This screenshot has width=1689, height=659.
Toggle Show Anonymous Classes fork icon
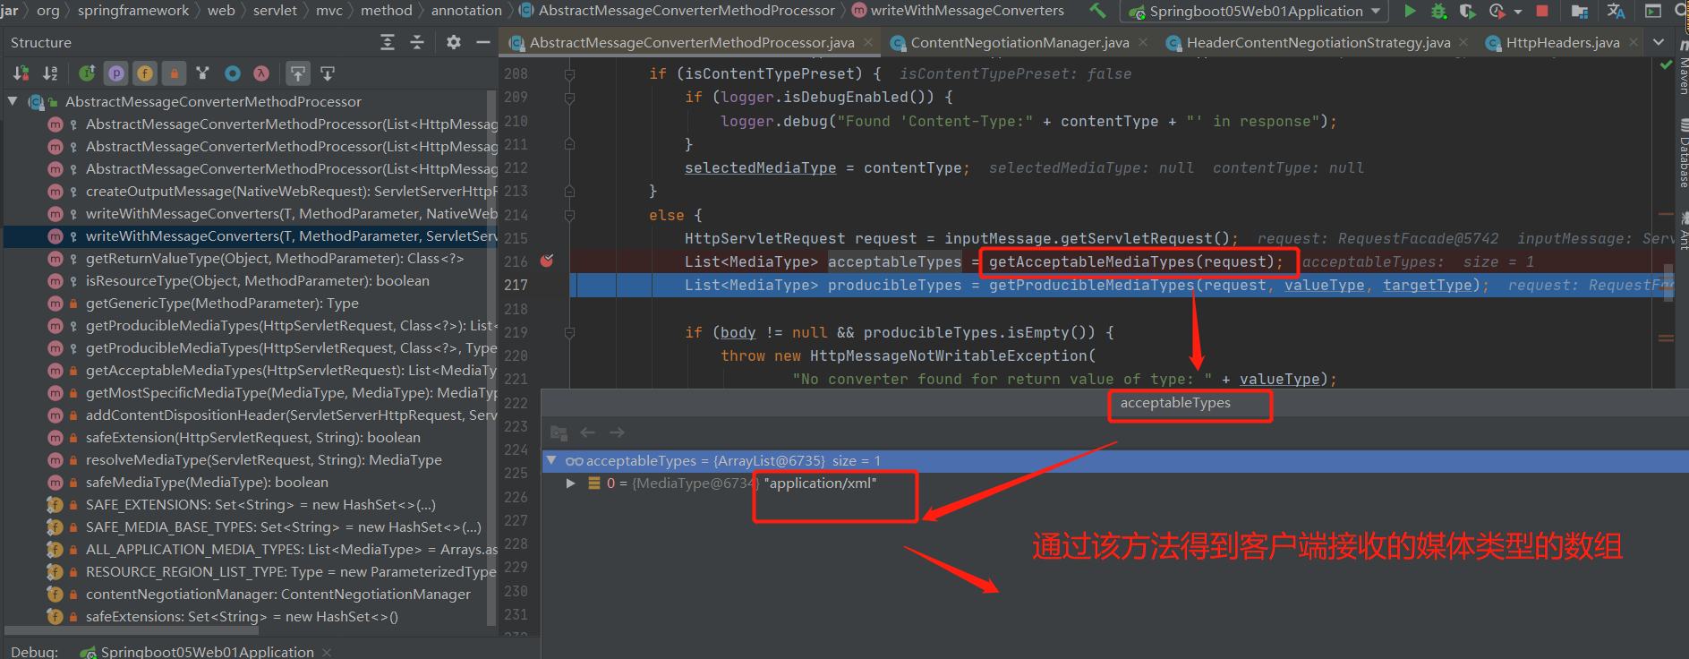point(203,73)
